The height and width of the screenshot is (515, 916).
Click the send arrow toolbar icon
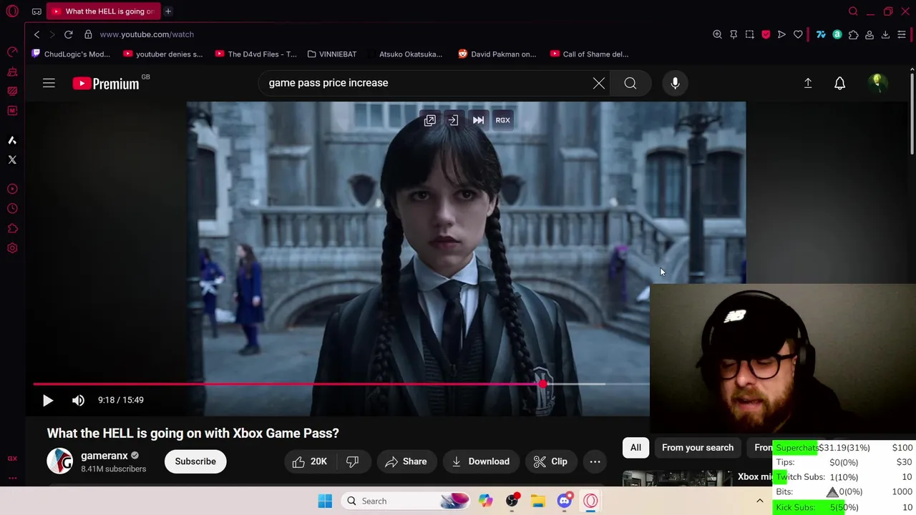(x=781, y=34)
